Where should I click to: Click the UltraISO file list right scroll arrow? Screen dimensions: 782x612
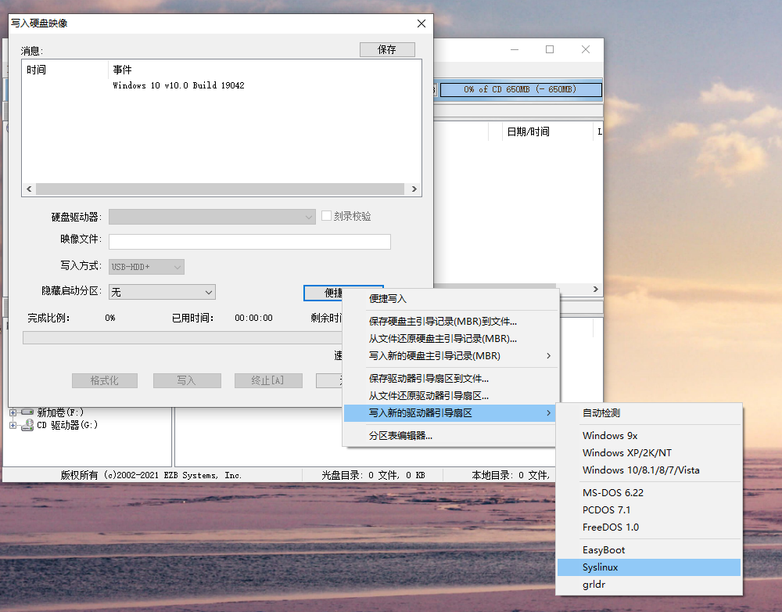click(595, 289)
